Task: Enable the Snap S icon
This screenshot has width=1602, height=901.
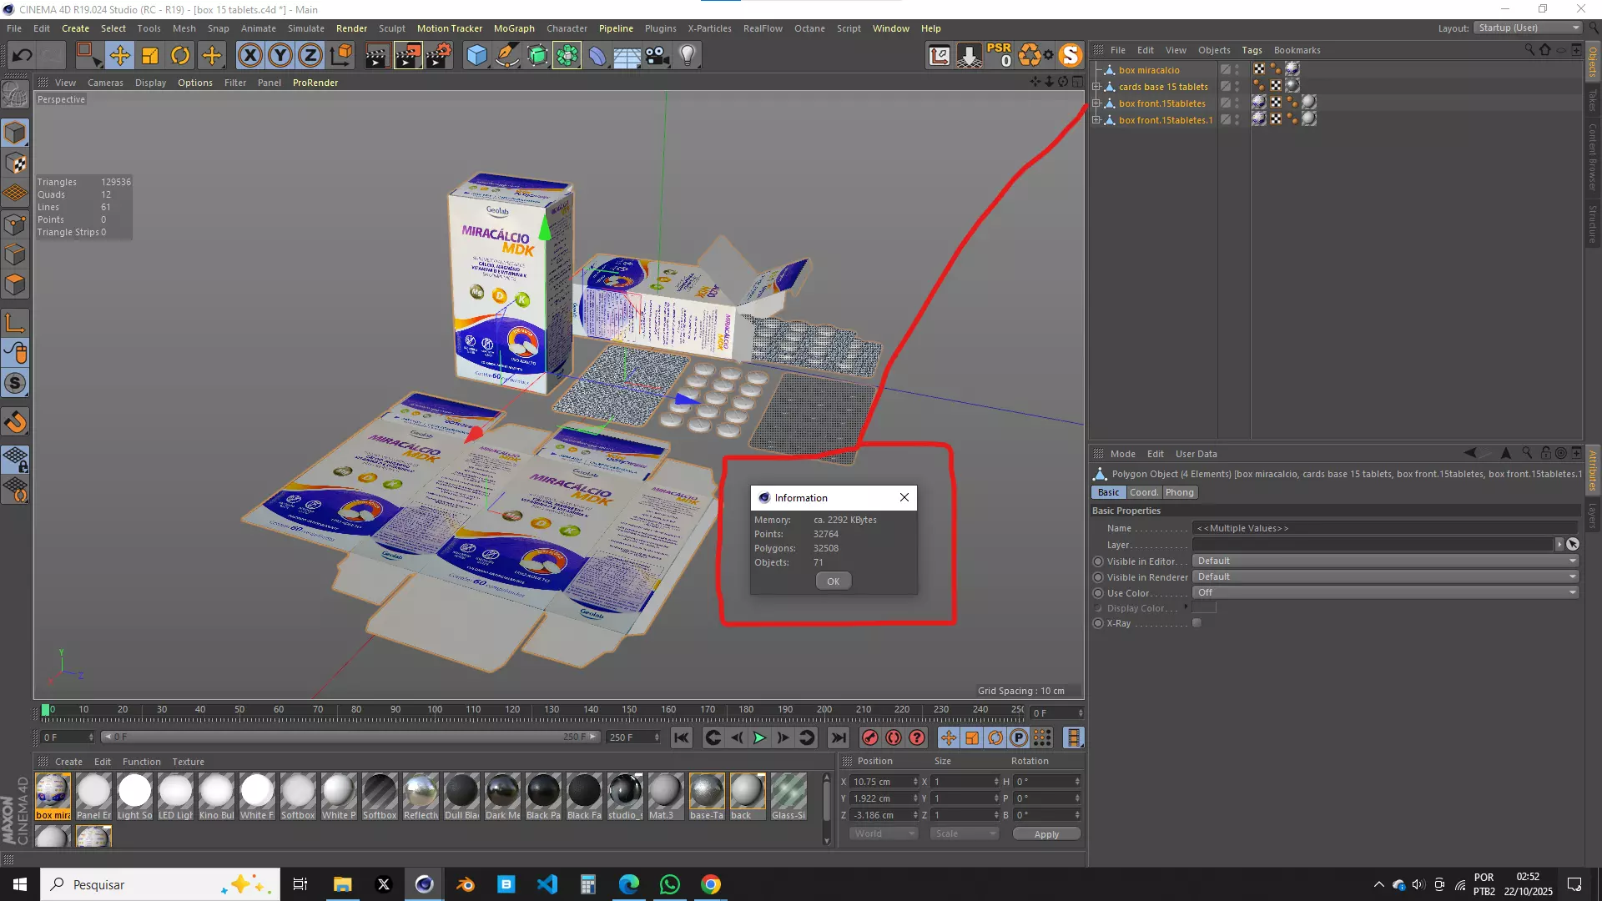Action: pyautogui.click(x=15, y=384)
